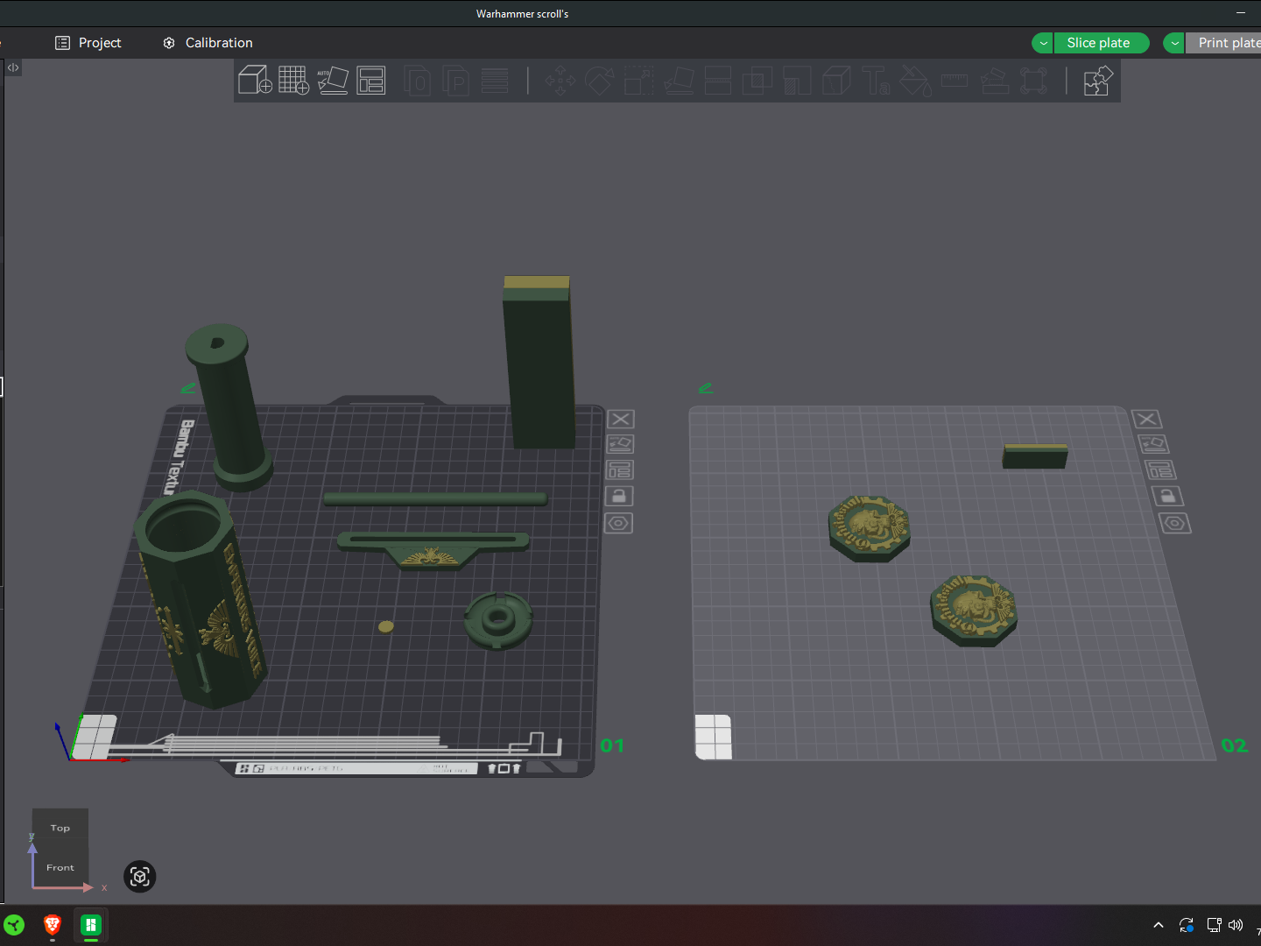Screen dimensions: 1261x946
Task: Toggle the lock on plate 01
Action: pos(619,497)
